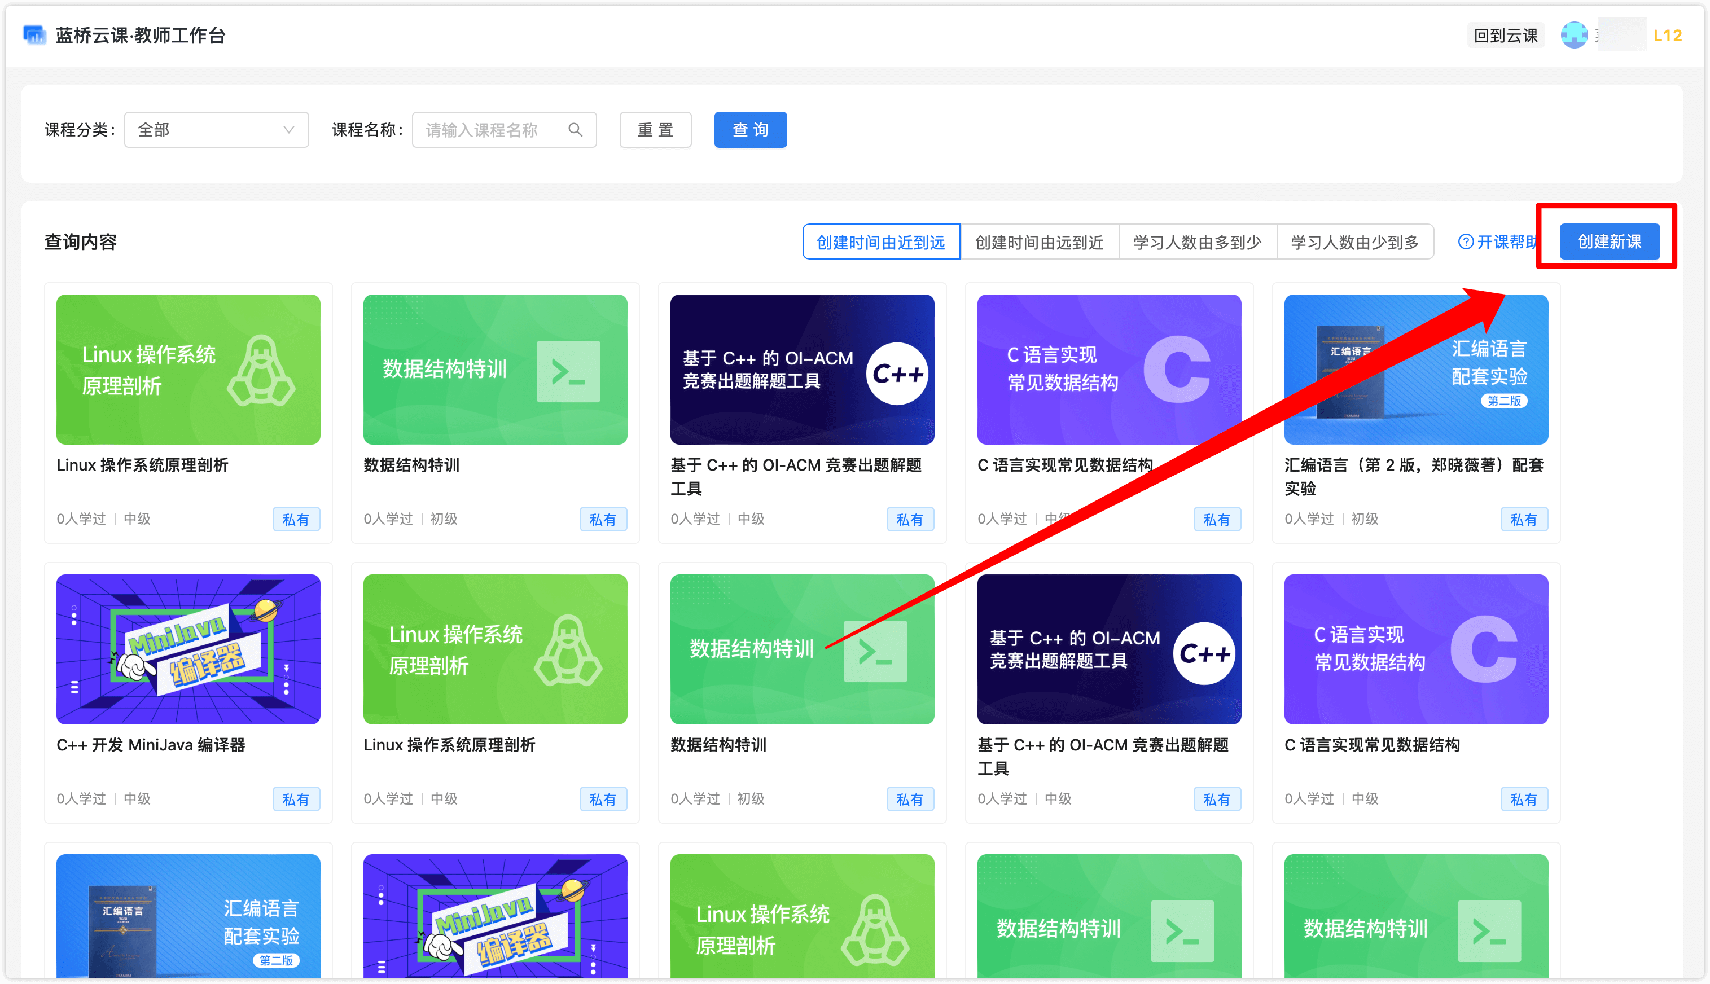Screen dimensions: 1710x984
Task: Expand the 课程分类 dropdown
Action: tap(216, 130)
